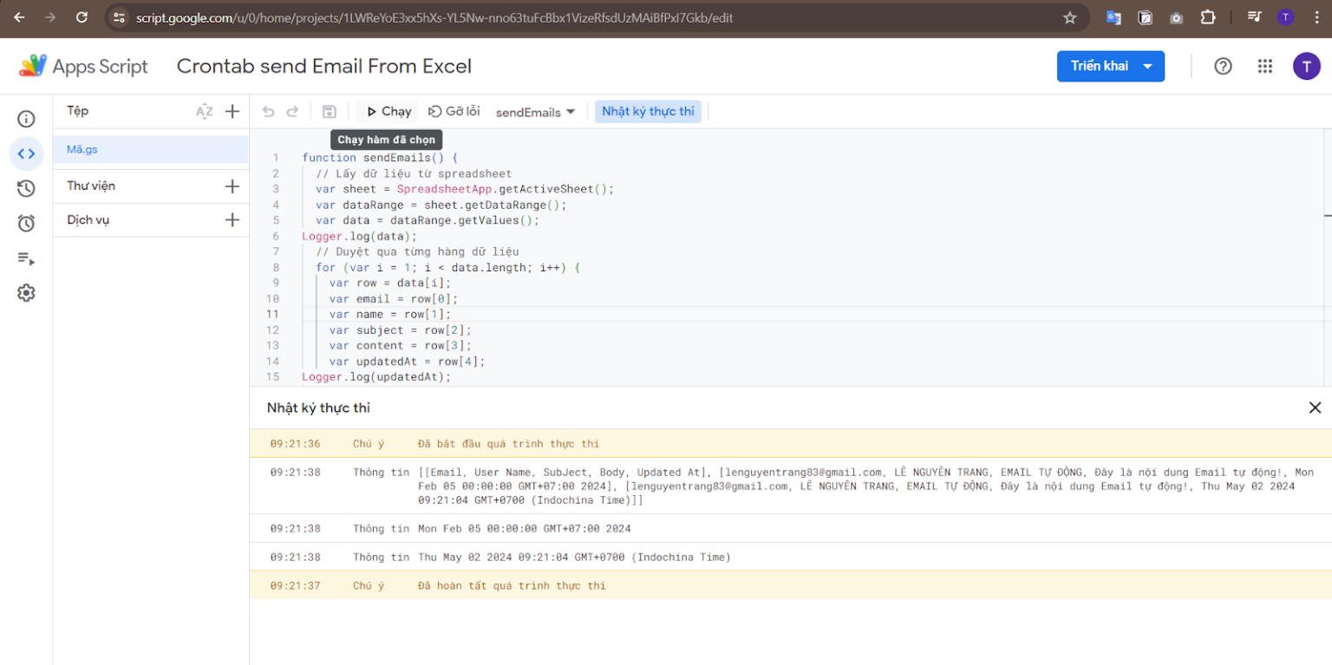Click the save project disk icon

[330, 112]
